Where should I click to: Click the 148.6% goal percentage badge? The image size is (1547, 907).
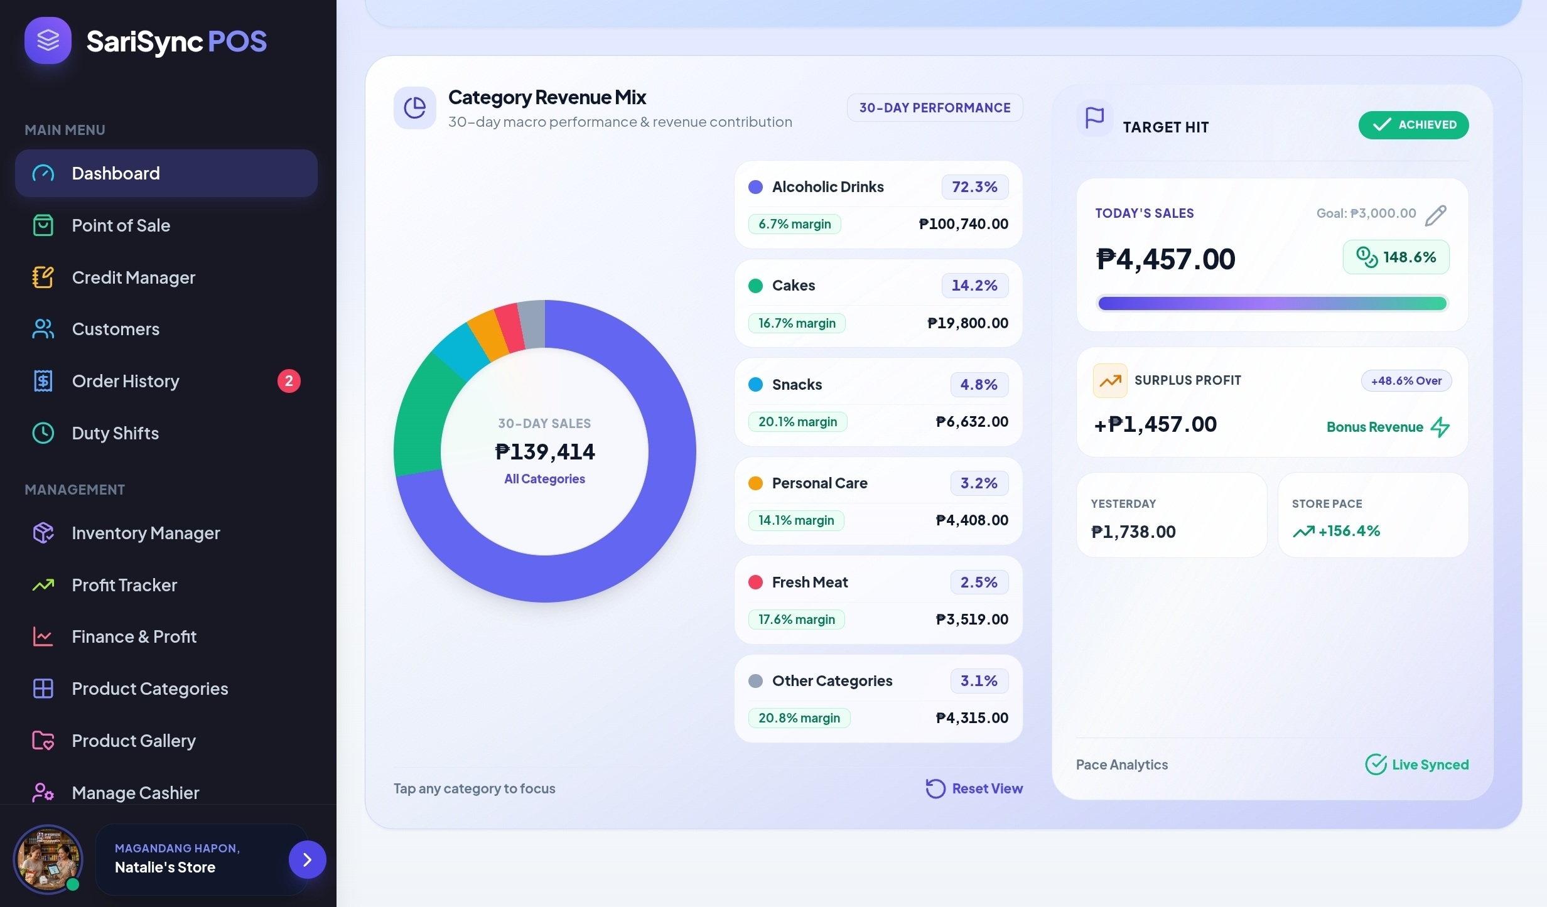pyautogui.click(x=1396, y=257)
